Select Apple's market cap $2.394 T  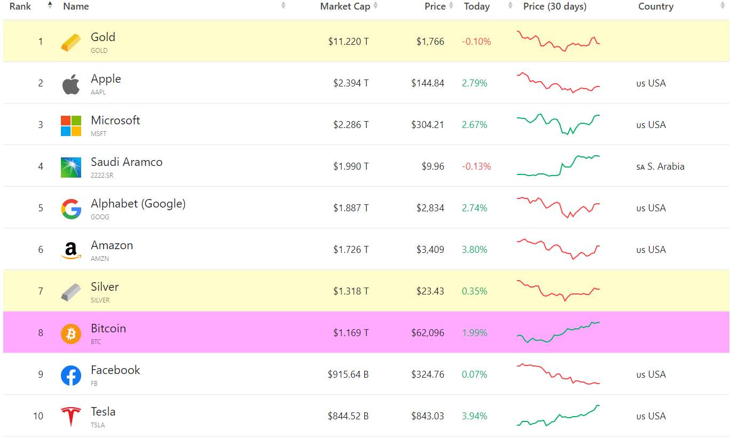point(351,83)
